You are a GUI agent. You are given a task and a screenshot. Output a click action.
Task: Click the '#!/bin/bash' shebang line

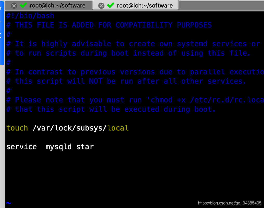click(30, 16)
